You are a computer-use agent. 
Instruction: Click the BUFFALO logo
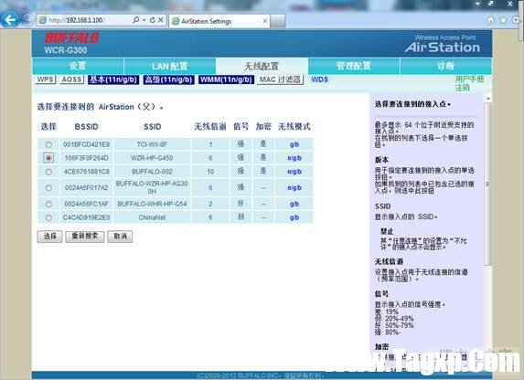(x=71, y=37)
